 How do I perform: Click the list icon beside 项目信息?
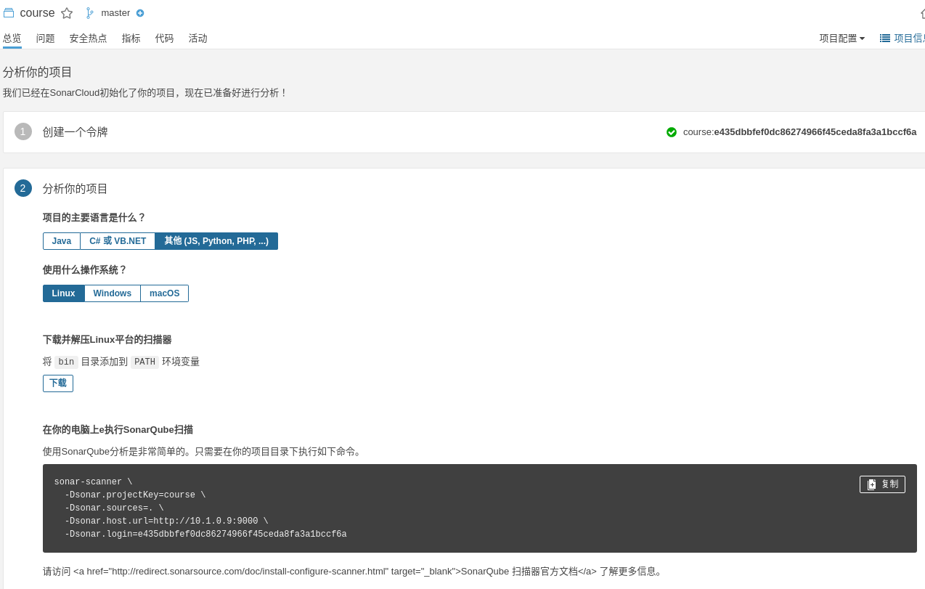(885, 38)
